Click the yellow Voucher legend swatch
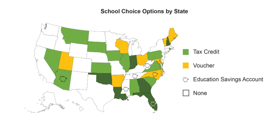 tap(186, 65)
